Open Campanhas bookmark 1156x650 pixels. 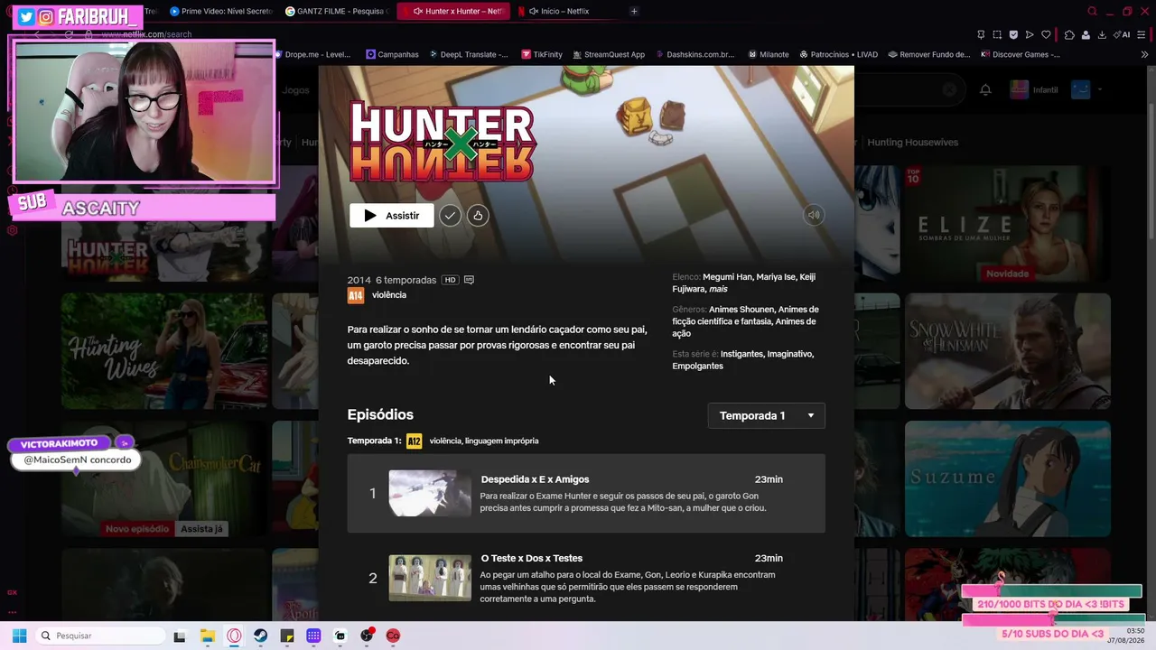point(392,54)
